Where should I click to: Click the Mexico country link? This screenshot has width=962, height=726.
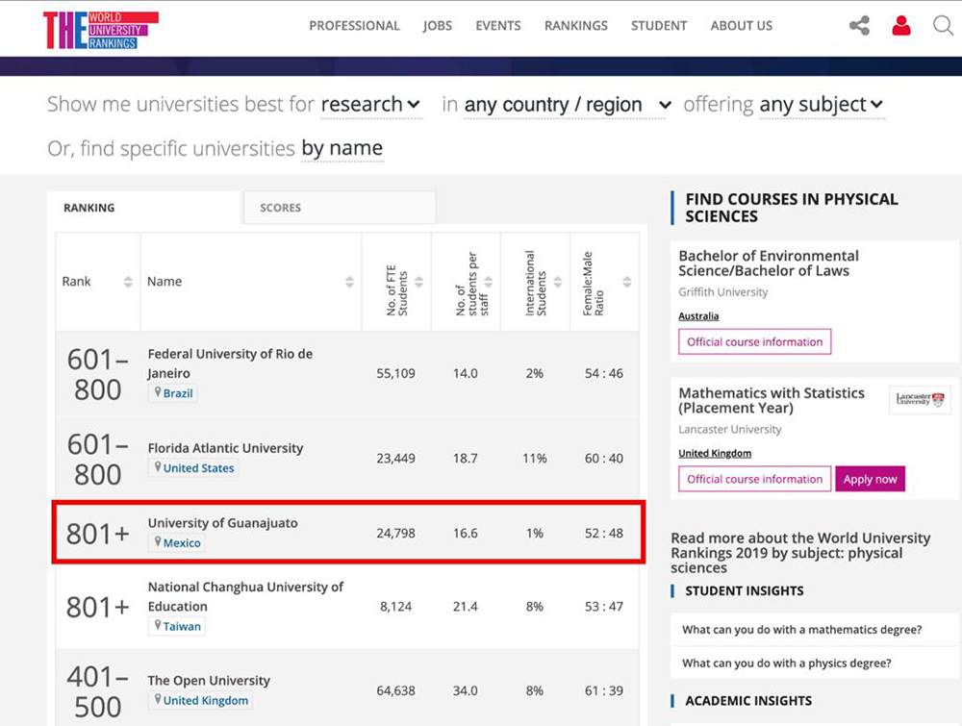(x=182, y=543)
